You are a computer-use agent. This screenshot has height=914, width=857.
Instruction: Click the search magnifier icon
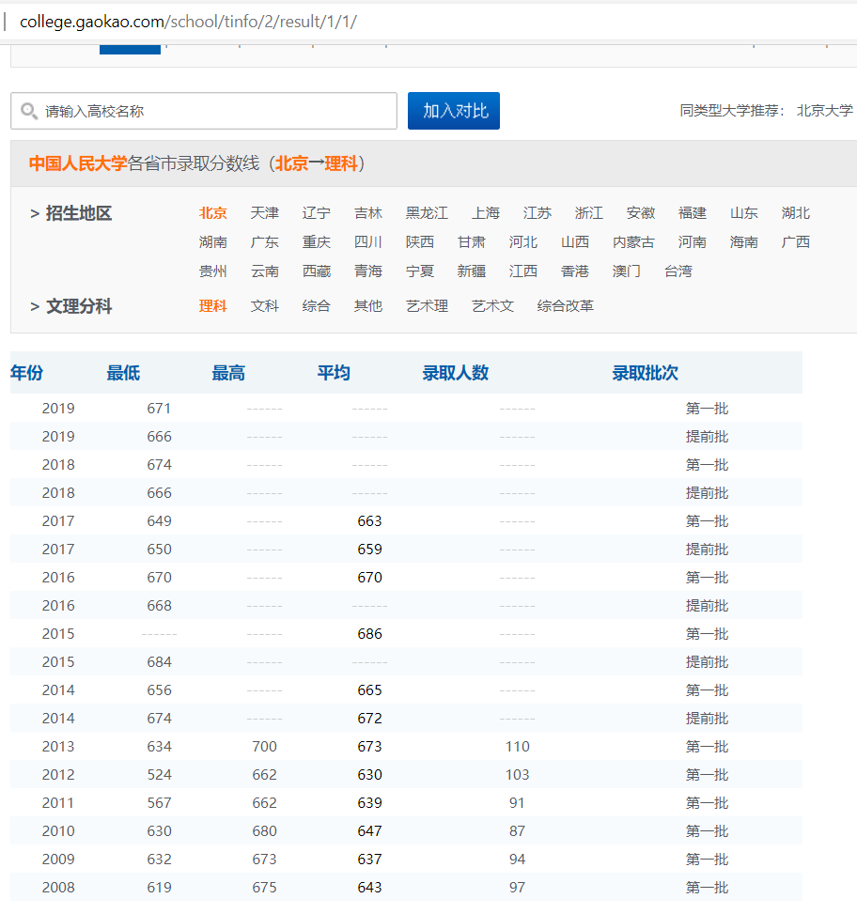tap(28, 110)
